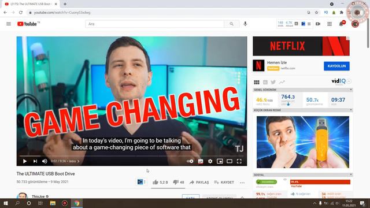Open the Hemen İzle ad link

click(x=277, y=62)
